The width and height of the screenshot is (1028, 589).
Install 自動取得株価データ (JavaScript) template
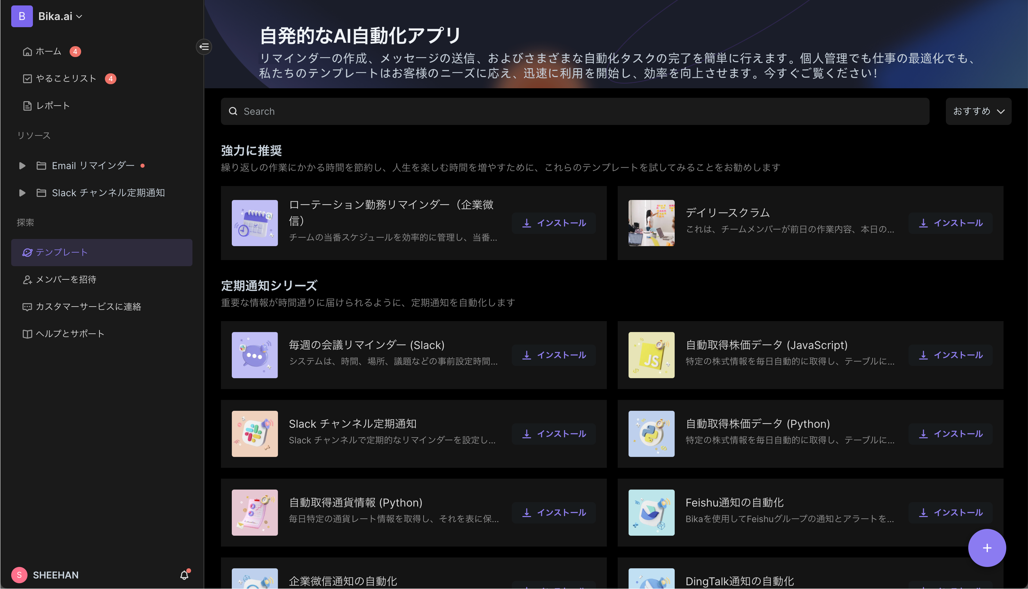(950, 355)
